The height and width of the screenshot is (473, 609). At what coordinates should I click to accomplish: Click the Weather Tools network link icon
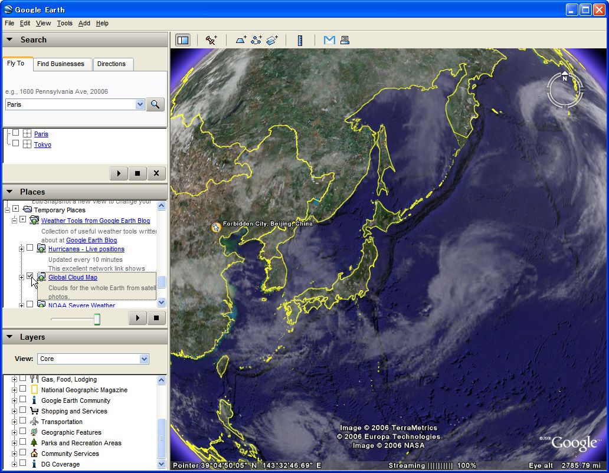[34, 221]
